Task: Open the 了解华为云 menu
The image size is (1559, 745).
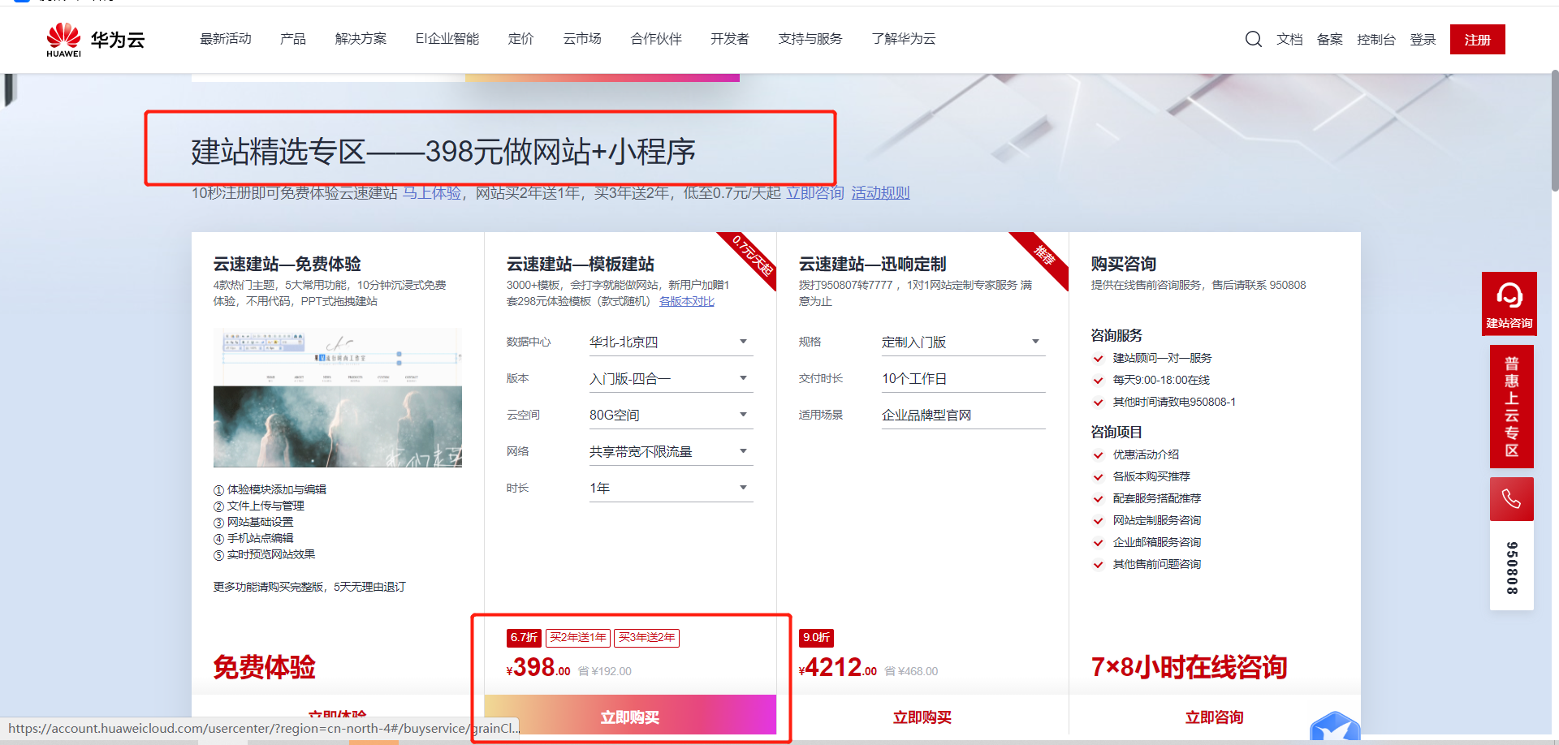Action: click(904, 39)
